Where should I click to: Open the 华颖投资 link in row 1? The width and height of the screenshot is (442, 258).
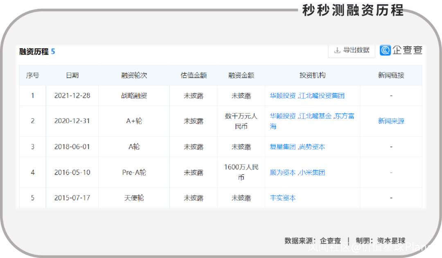(282, 96)
